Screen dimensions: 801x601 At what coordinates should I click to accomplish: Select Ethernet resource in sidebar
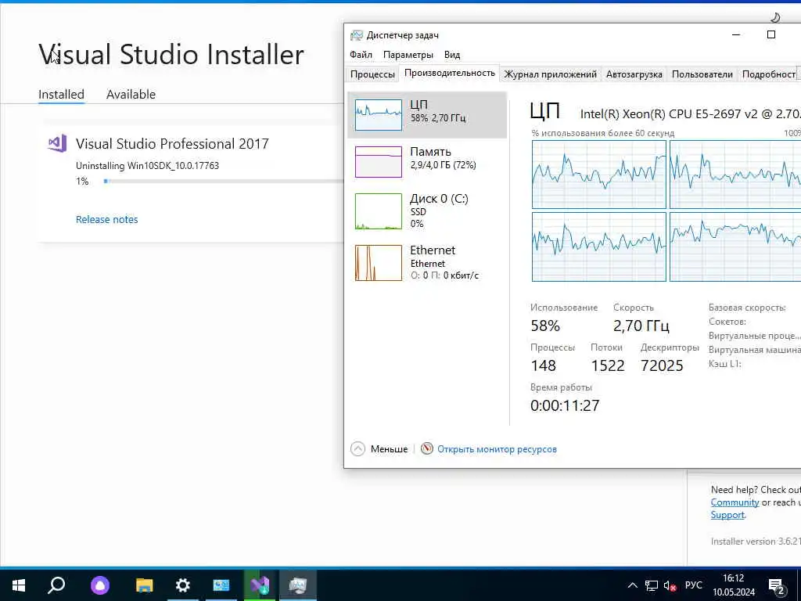(427, 262)
